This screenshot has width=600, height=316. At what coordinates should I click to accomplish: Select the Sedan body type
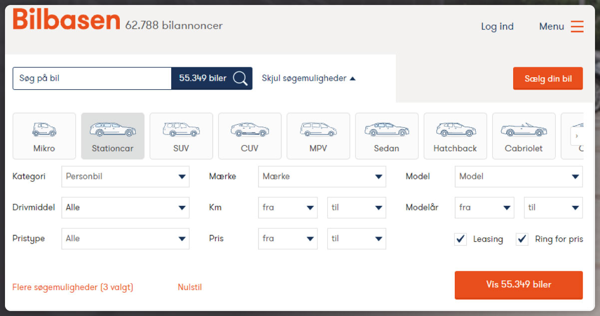point(387,136)
